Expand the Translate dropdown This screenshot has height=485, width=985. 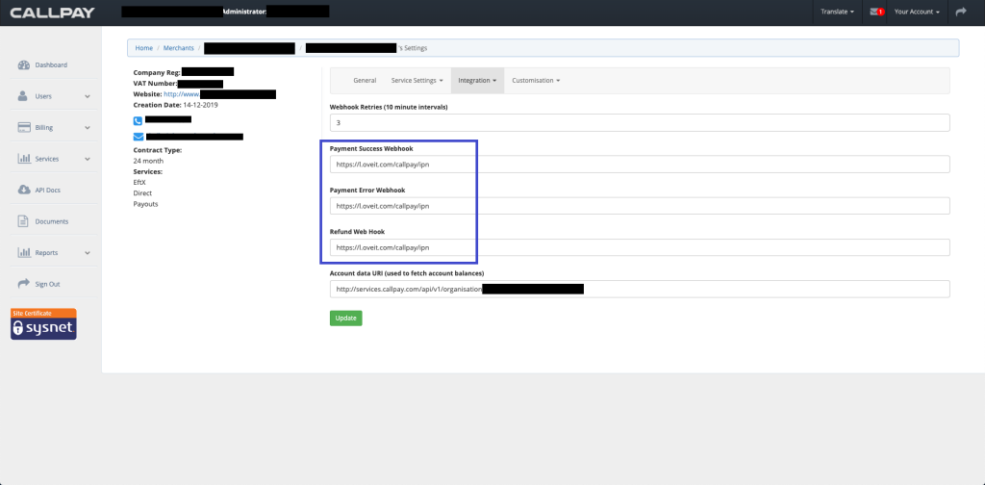coord(837,12)
